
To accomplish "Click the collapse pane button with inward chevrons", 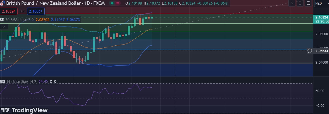I will [300, 3].
